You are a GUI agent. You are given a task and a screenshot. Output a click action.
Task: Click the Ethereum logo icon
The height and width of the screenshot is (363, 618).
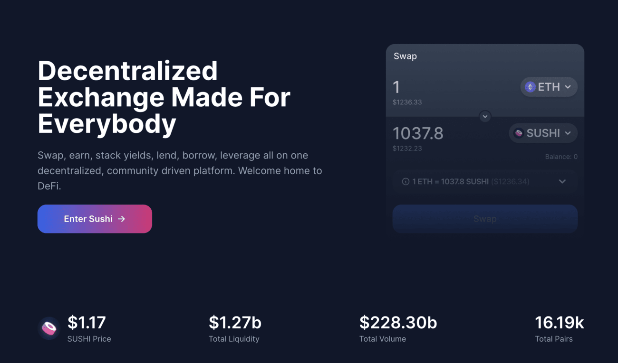coord(530,87)
